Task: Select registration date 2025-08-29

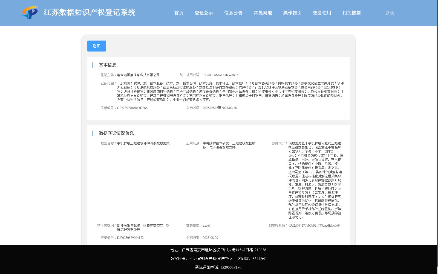Action: (x=210, y=238)
